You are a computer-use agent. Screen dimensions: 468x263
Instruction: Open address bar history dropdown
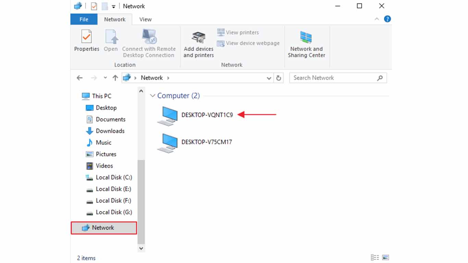tap(269, 78)
